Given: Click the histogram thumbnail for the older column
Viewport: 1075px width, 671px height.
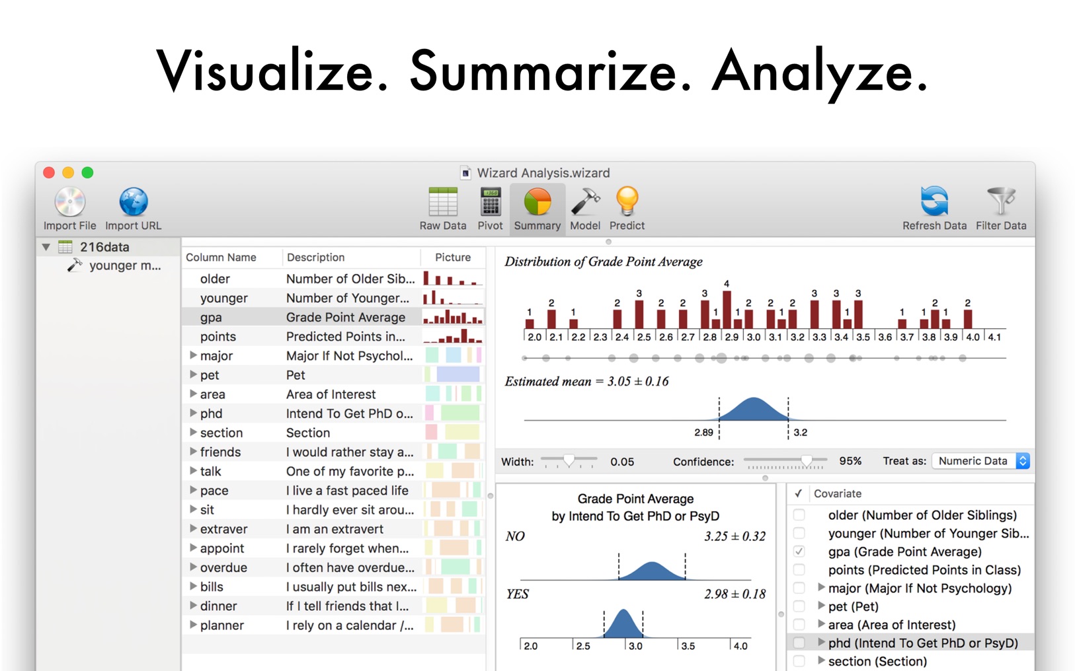Looking at the screenshot, I should [x=453, y=278].
